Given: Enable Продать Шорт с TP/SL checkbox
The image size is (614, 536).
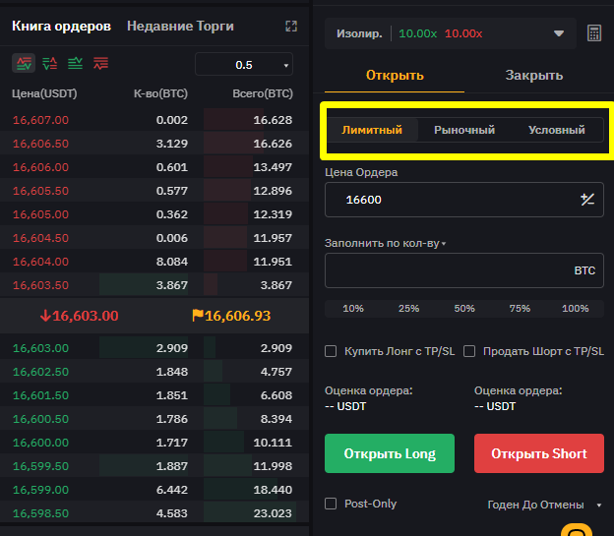Looking at the screenshot, I should point(469,351).
